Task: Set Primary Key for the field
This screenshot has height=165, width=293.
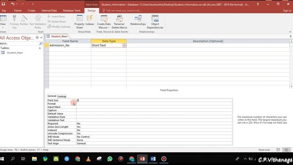Action: tap(14, 22)
